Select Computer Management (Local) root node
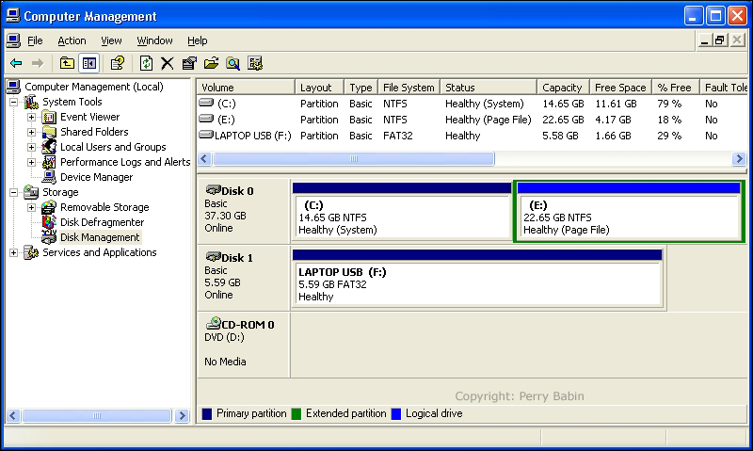The image size is (753, 451). click(x=93, y=87)
